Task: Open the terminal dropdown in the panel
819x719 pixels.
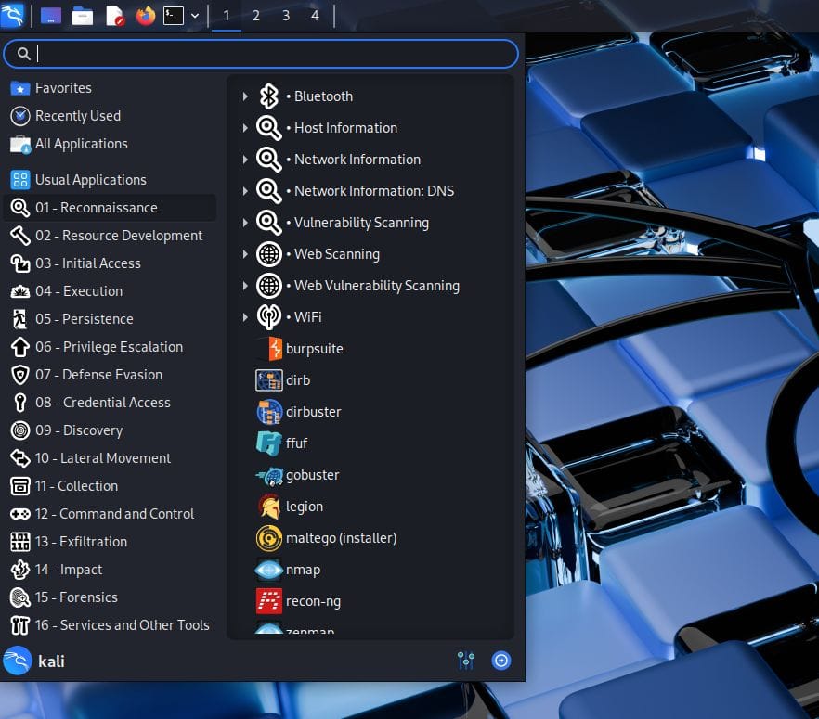Action: (x=193, y=16)
